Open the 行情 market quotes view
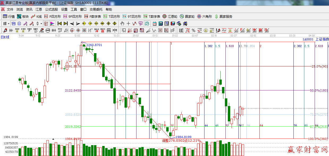329x156 pixels. tap(8, 16)
